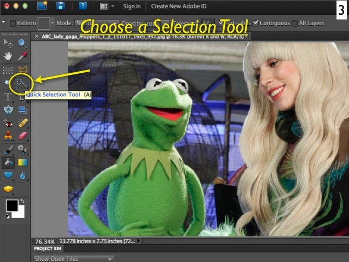Open the foreground black color swatch

click(12, 206)
